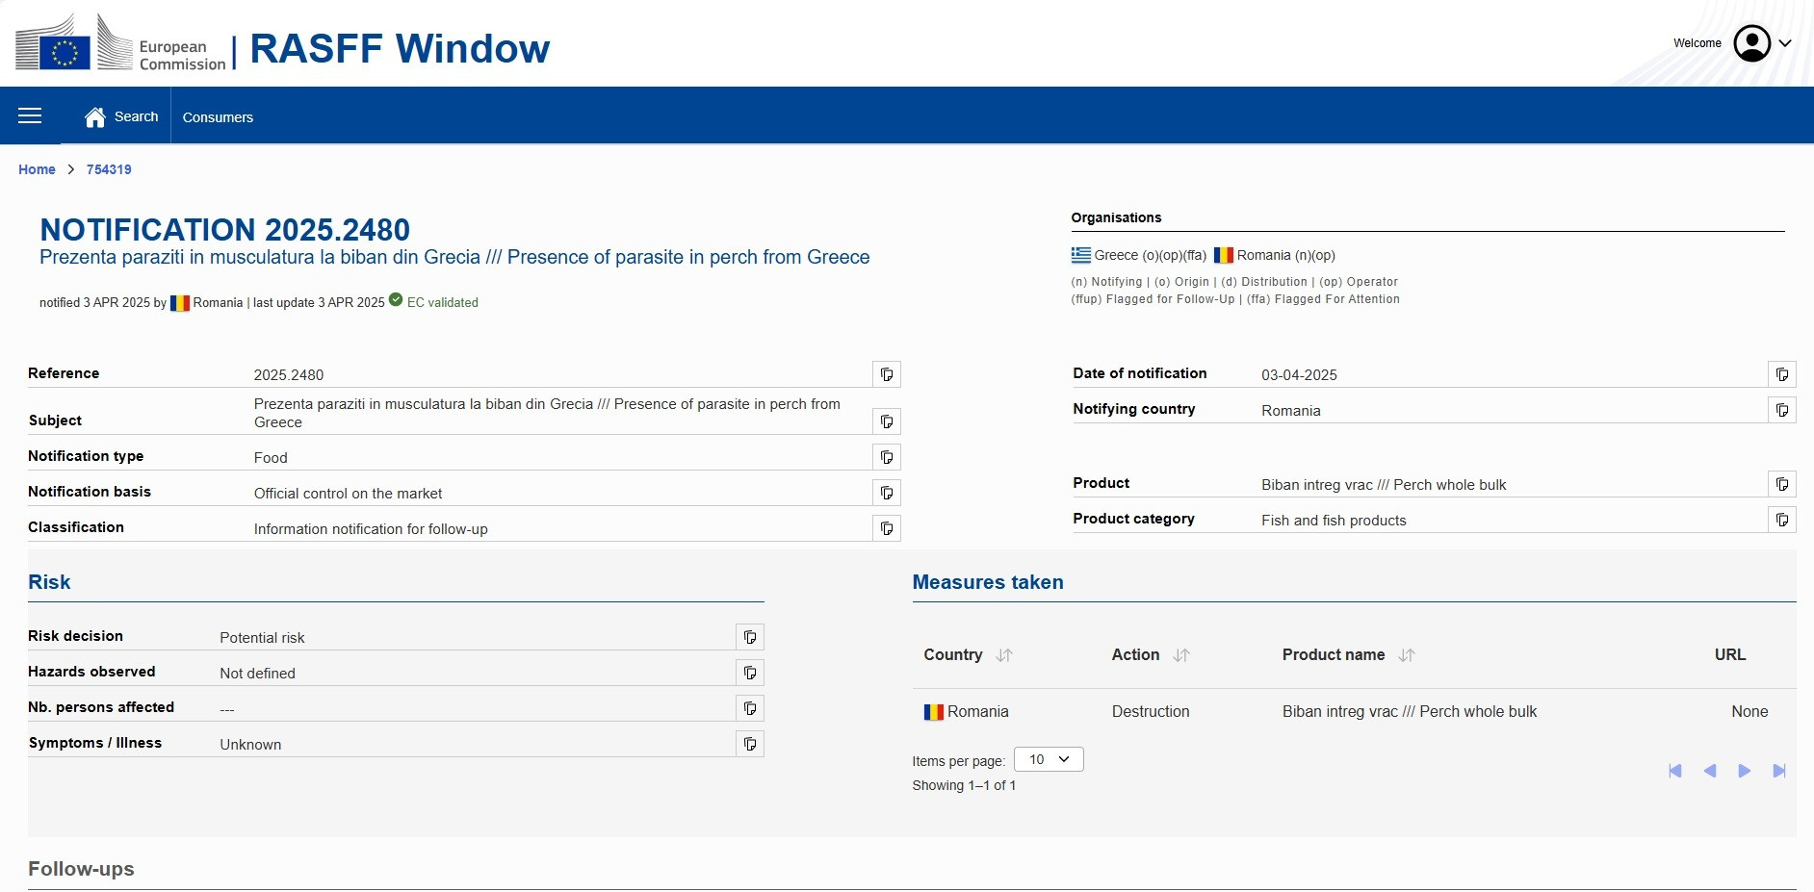Click the 754319 breadcrumb link
Viewport: 1814px width, 892px height.
coord(109,169)
